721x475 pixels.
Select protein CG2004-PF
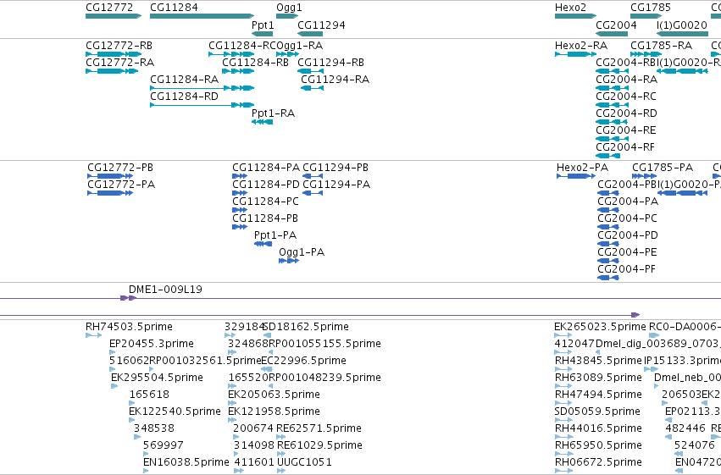(x=608, y=279)
